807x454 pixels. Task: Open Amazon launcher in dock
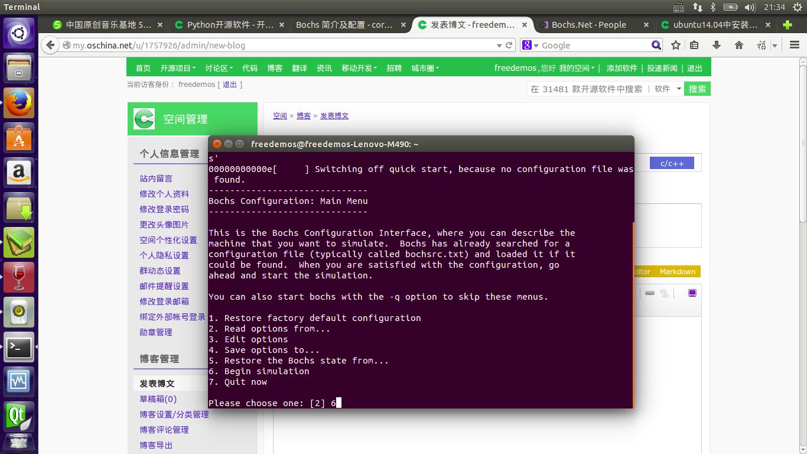(19, 173)
